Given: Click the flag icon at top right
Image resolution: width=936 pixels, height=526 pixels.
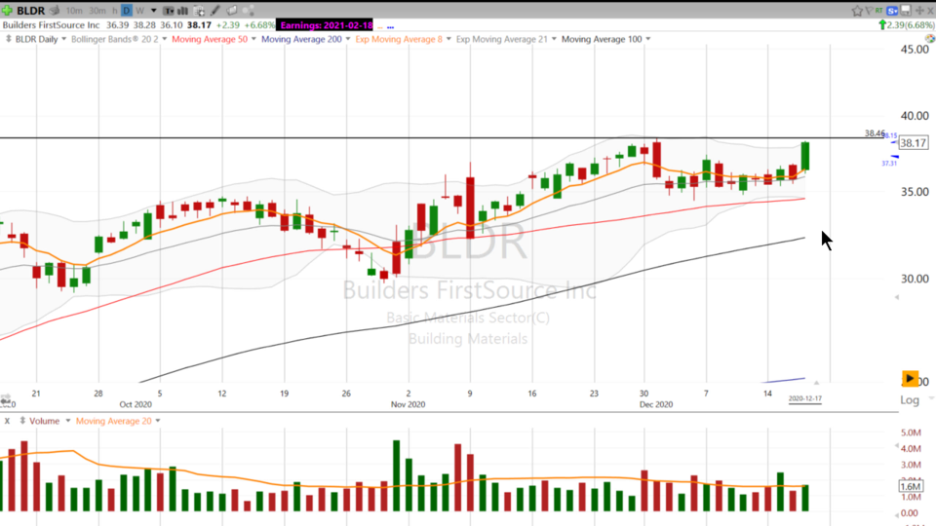Looking at the screenshot, I should (x=869, y=10).
